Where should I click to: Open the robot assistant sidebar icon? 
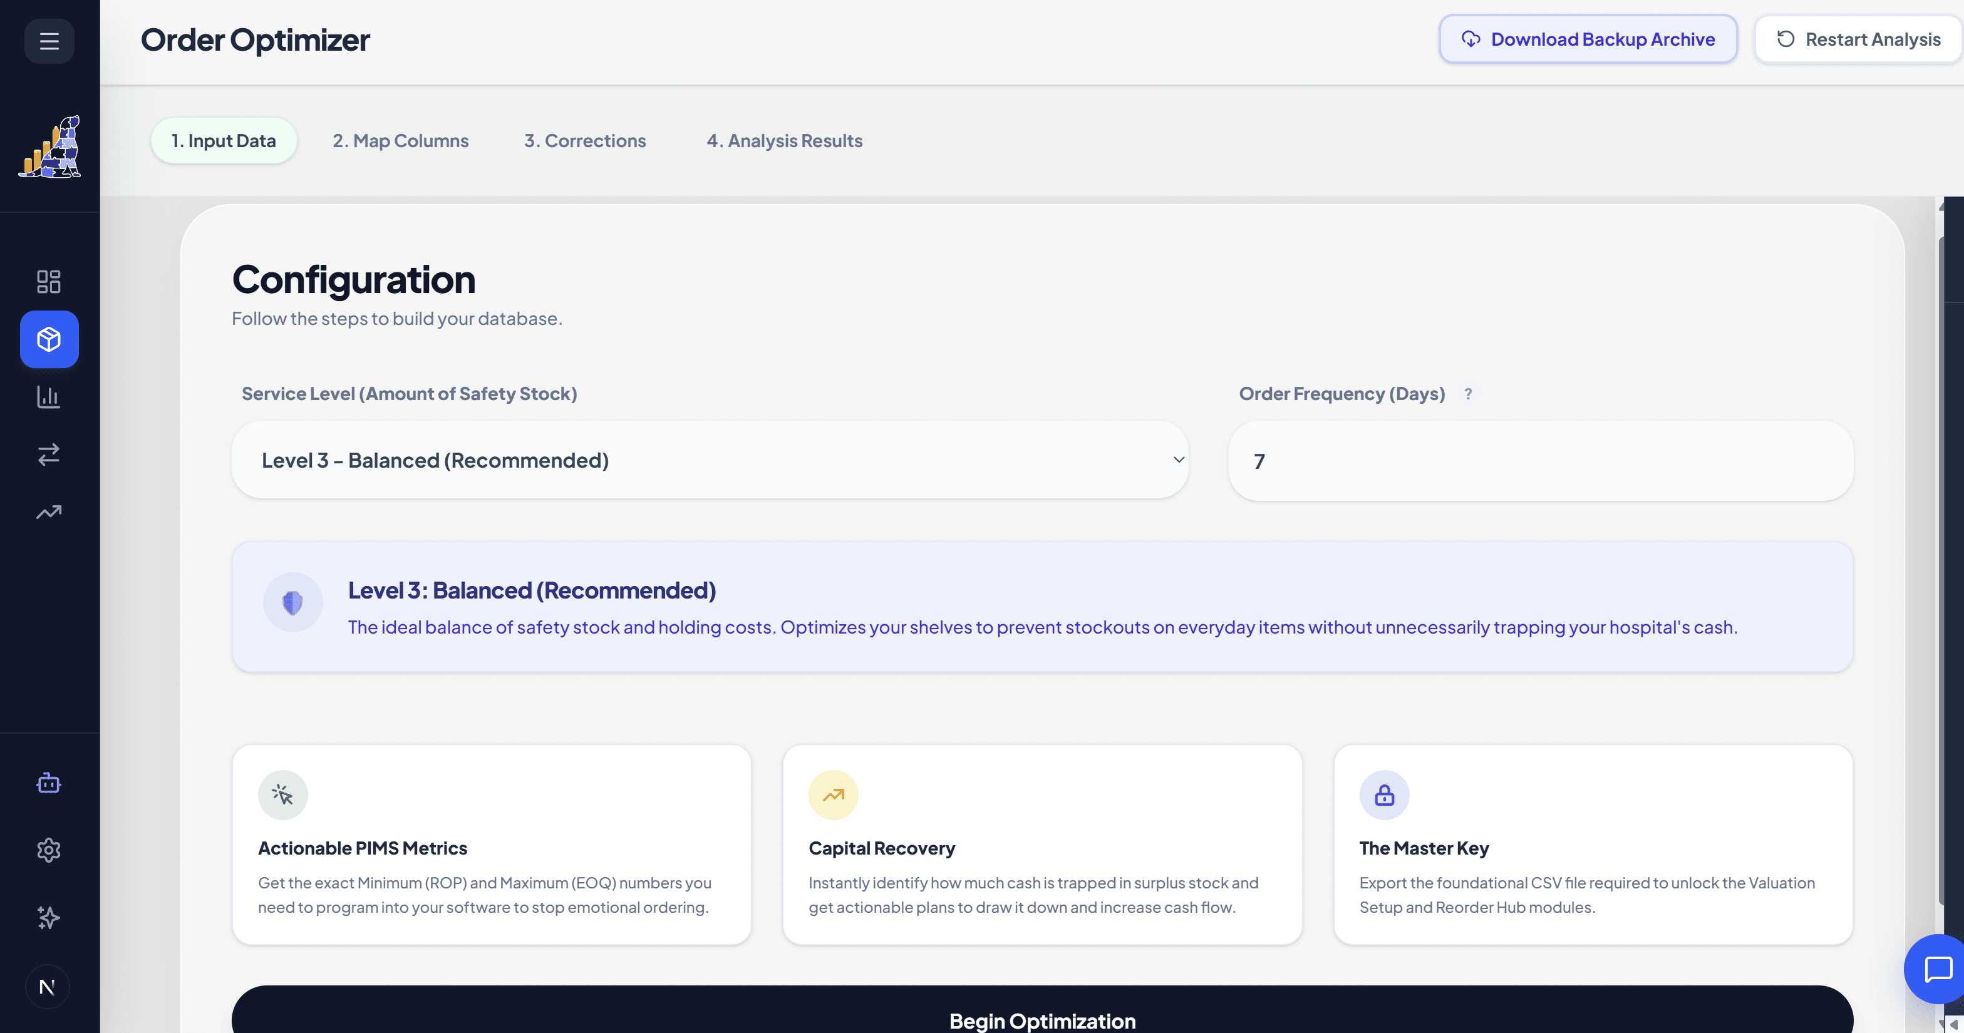click(49, 783)
